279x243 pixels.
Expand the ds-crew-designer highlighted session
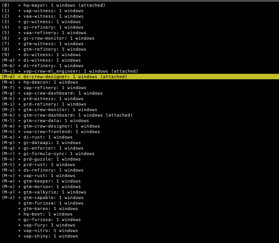pos(19,77)
